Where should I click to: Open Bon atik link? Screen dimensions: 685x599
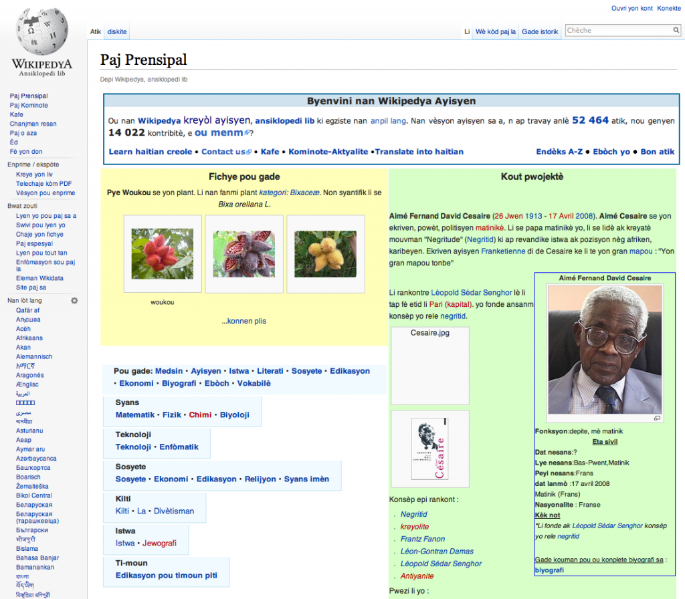(x=658, y=152)
